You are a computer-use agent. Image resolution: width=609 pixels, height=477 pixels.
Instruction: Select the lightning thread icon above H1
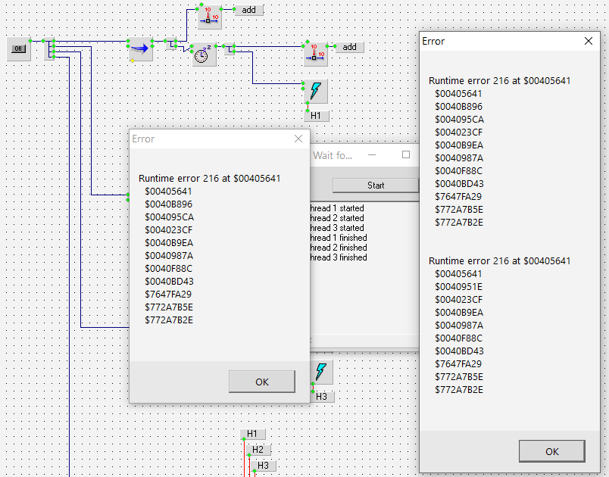(315, 92)
